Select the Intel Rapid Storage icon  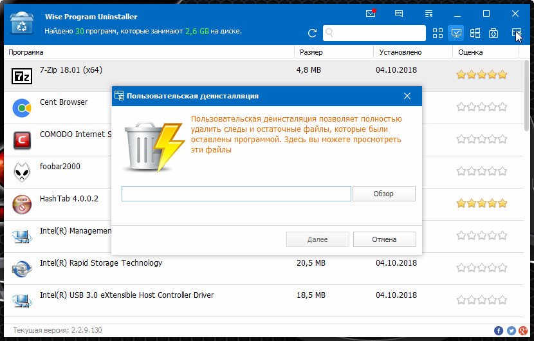point(22,268)
